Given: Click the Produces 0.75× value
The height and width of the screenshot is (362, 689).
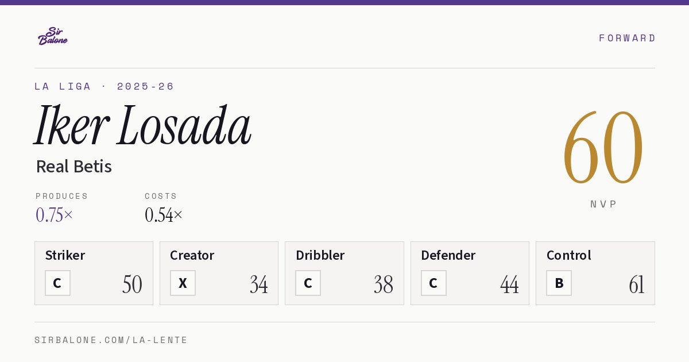Looking at the screenshot, I should coord(55,215).
